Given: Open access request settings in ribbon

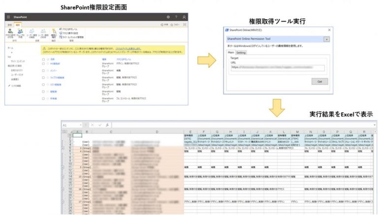Looking at the screenshot, I should (68, 33).
